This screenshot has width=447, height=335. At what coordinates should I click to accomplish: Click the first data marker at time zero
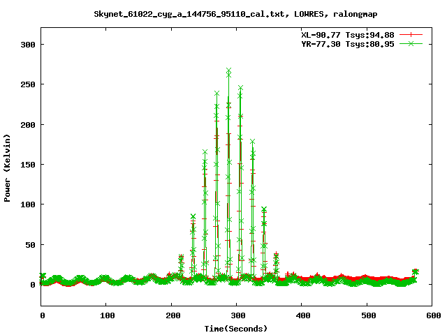(43, 276)
